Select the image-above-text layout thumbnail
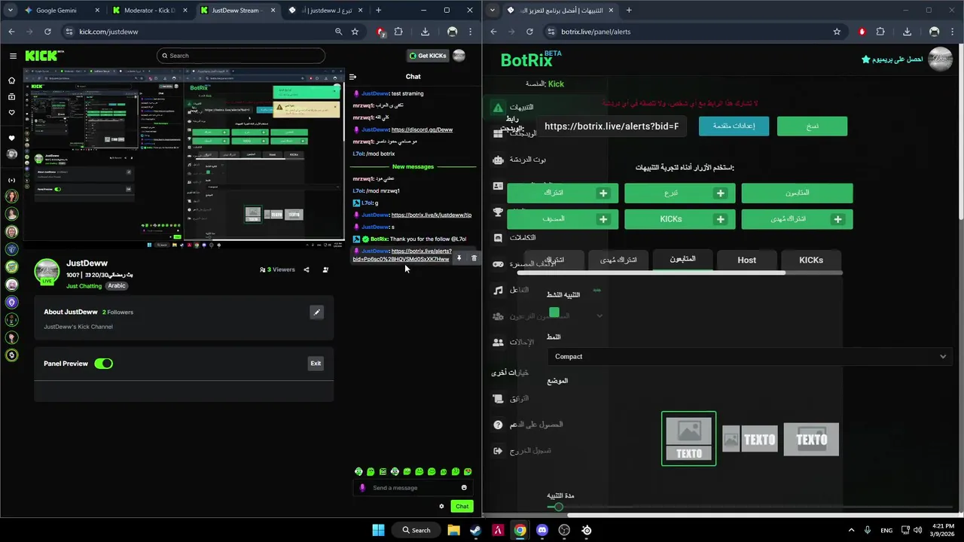This screenshot has height=542, width=964. [688, 438]
